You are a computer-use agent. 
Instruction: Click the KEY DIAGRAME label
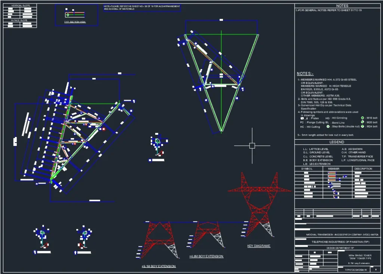[x=258, y=246]
